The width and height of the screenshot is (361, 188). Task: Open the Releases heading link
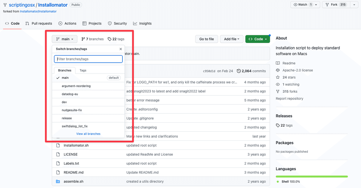(284, 116)
